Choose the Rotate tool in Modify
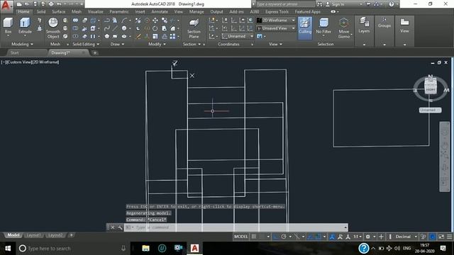This screenshot has height=255, width=454. click(155, 28)
